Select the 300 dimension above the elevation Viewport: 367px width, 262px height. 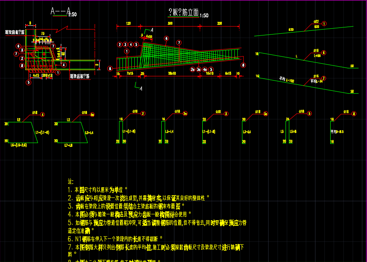[x=170, y=24]
